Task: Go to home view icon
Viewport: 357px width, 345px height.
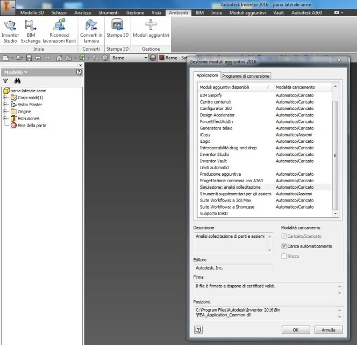Action: click(59, 58)
